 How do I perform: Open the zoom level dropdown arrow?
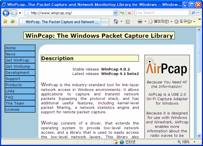click(x=194, y=142)
